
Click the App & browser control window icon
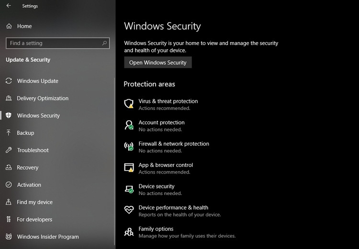click(x=129, y=168)
